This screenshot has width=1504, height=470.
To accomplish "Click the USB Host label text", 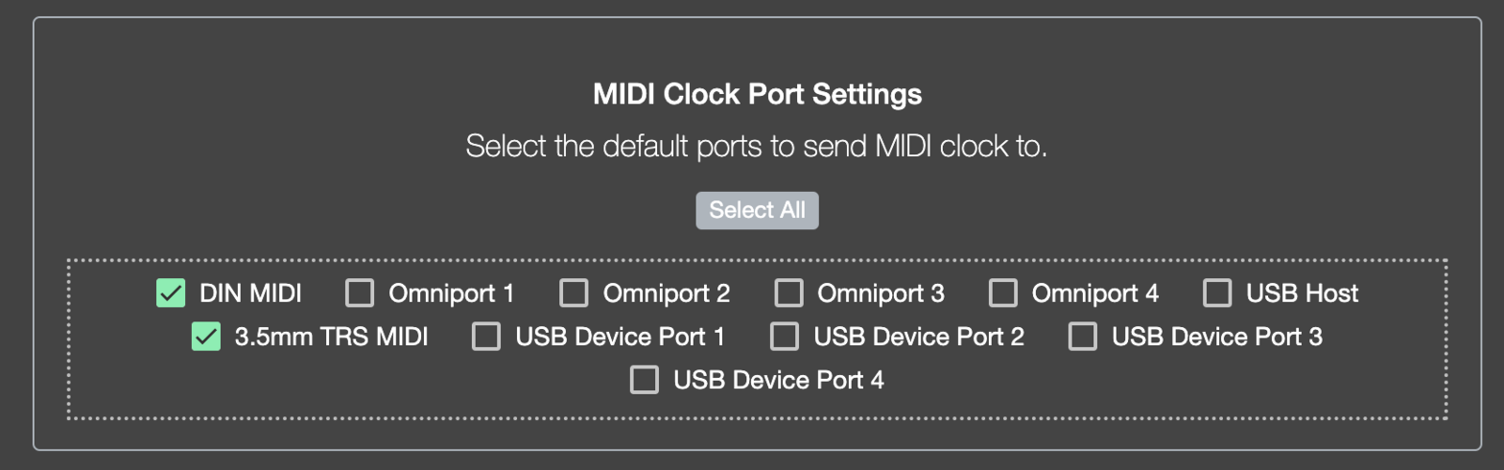I will 1302,293.
